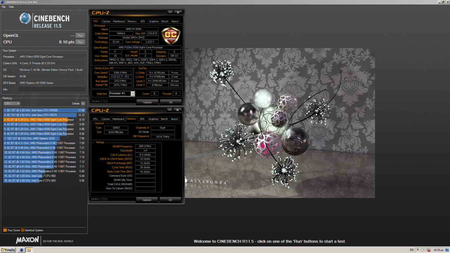
Task: Open Bench tab in lower CPU-Z window
Action: click(165, 119)
